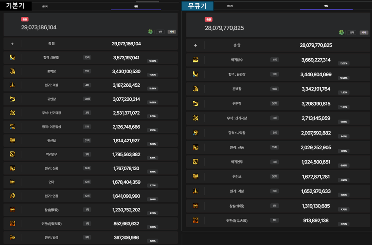The image size is (372, 245).
Task: Click the 13.07% percentage badge
Action: click(343, 63)
